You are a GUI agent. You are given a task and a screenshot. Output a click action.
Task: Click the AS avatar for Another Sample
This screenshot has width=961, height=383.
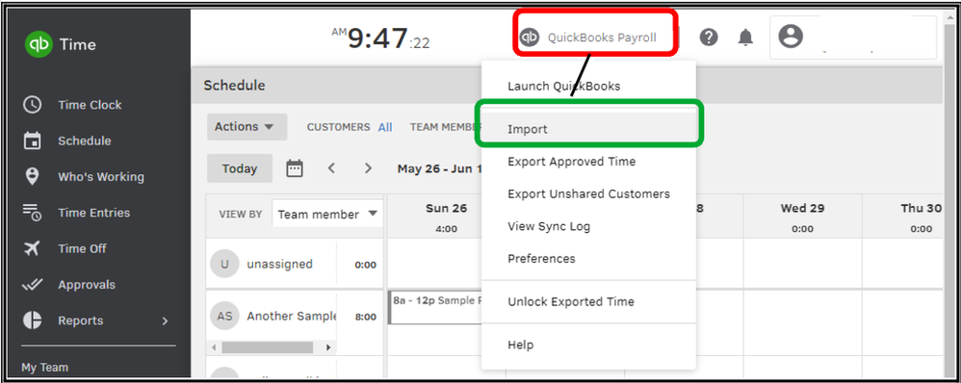tap(224, 317)
